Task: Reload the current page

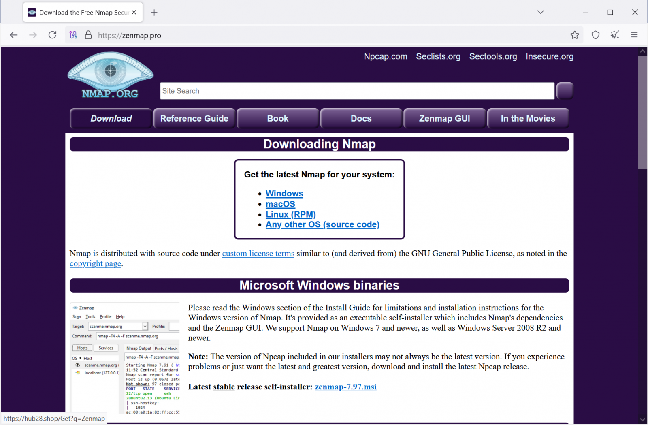Action: (52, 35)
